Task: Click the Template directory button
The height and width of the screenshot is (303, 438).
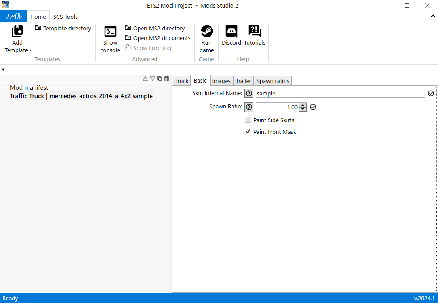Action: [63, 28]
